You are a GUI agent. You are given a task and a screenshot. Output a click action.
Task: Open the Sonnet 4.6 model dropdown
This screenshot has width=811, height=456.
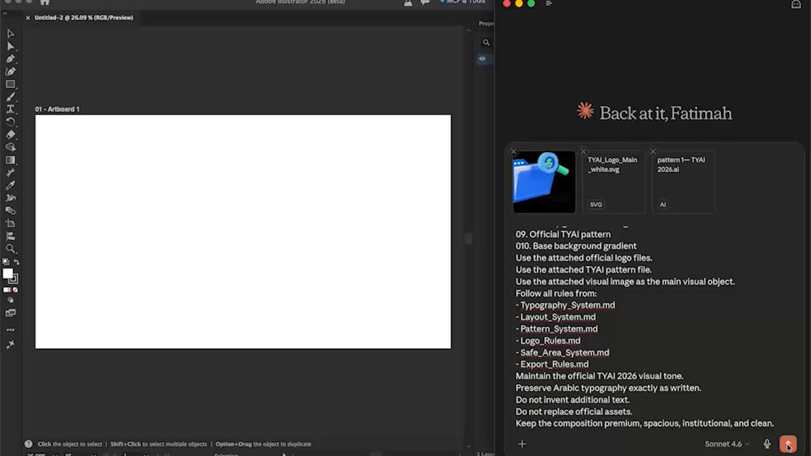pos(727,444)
